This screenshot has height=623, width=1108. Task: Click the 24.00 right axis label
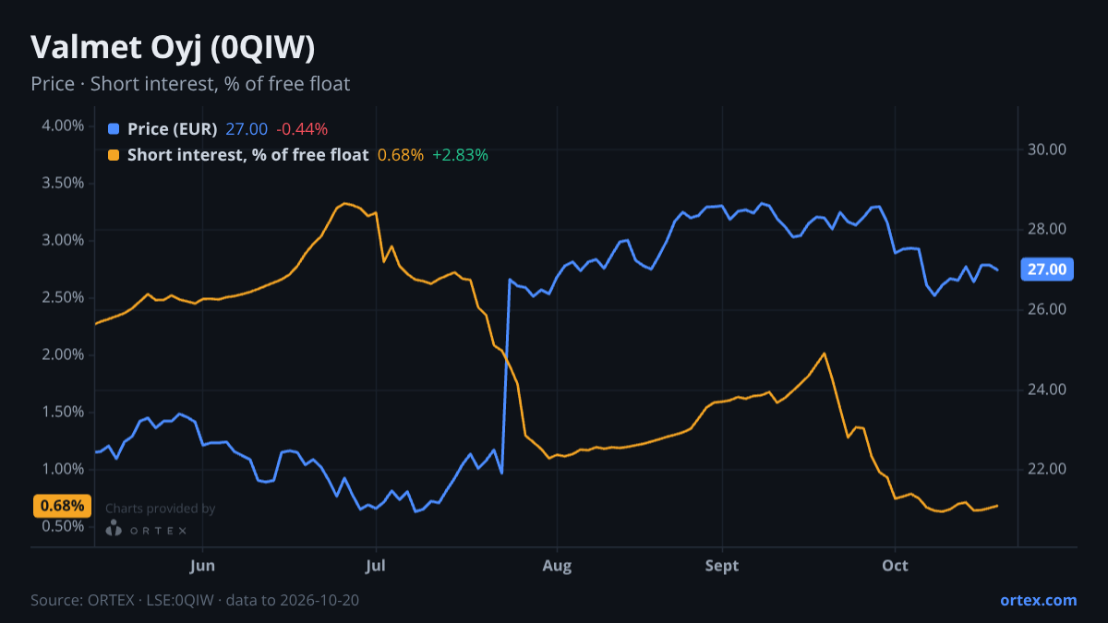tap(1047, 389)
